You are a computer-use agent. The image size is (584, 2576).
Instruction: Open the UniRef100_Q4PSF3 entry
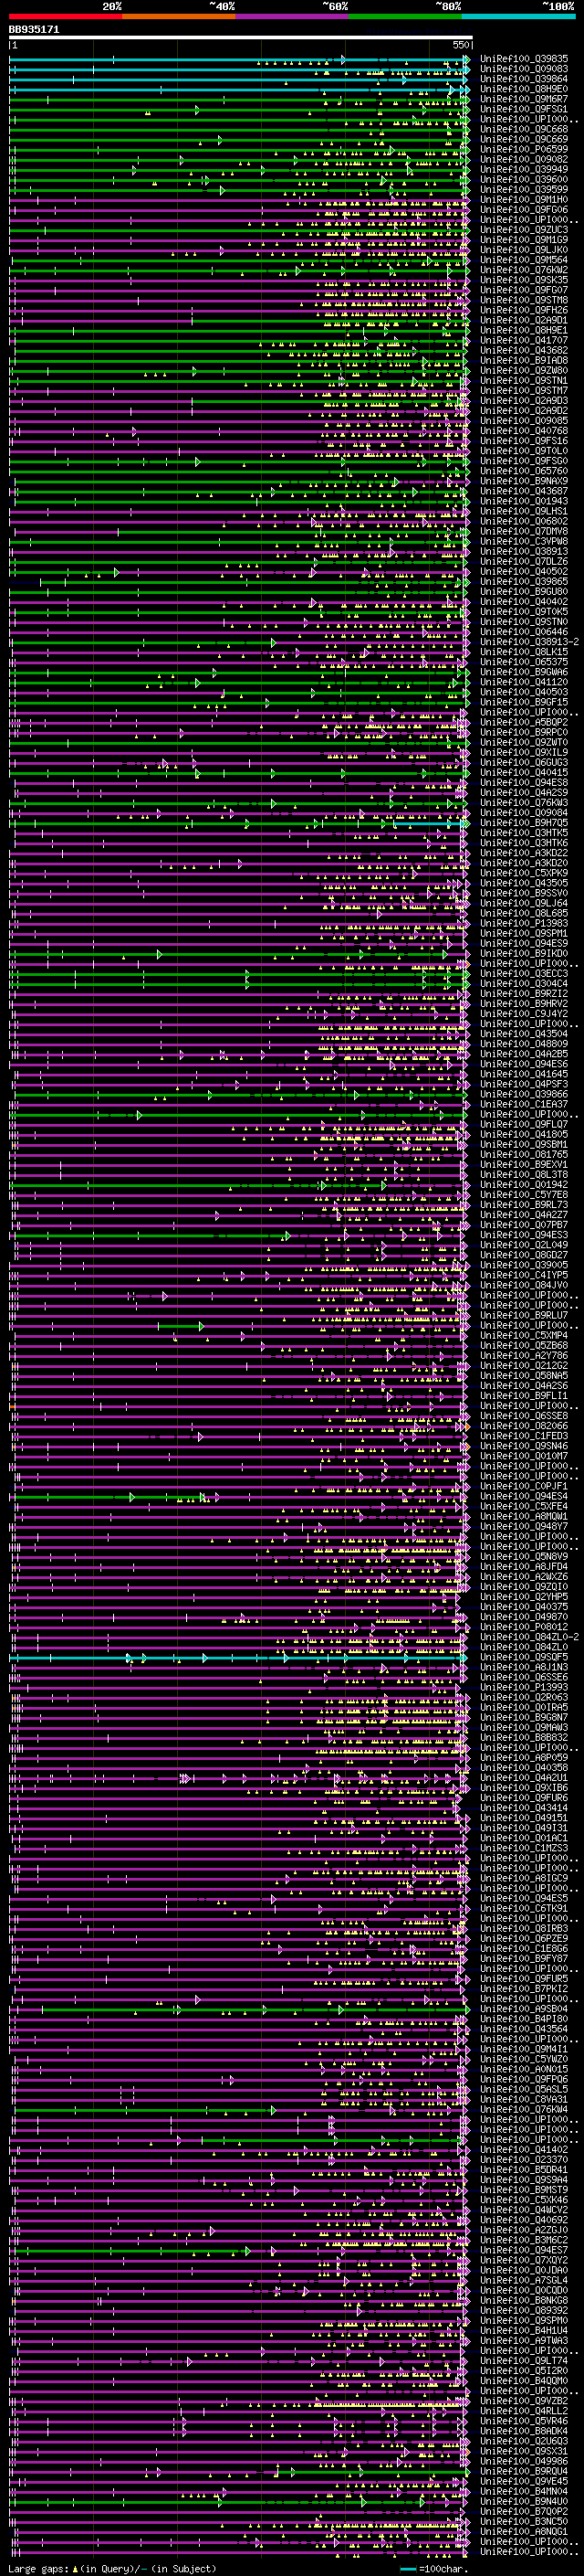(x=524, y=1084)
